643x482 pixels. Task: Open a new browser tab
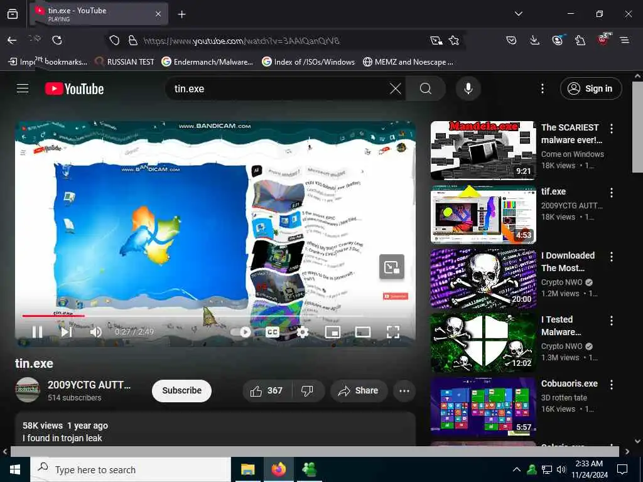pyautogui.click(x=181, y=14)
